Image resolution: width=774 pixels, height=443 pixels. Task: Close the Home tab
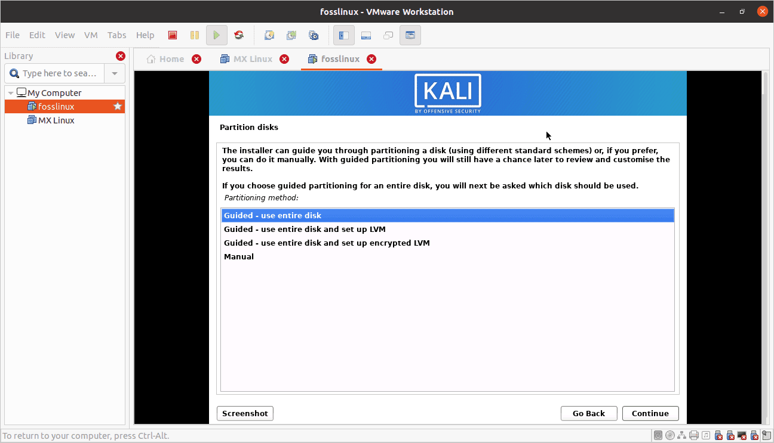[196, 59]
